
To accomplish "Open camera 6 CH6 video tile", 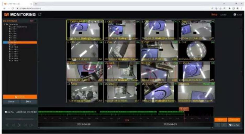I will [122, 51].
